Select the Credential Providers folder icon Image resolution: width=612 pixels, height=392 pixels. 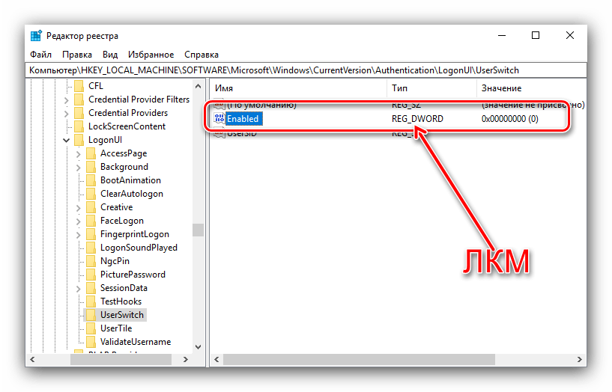[79, 113]
